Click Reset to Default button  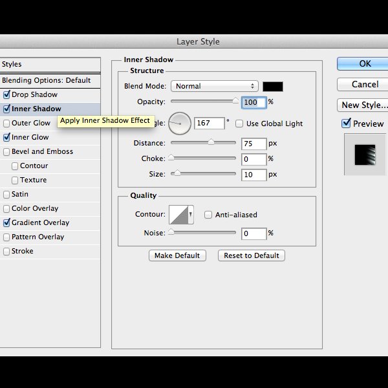coord(252,255)
